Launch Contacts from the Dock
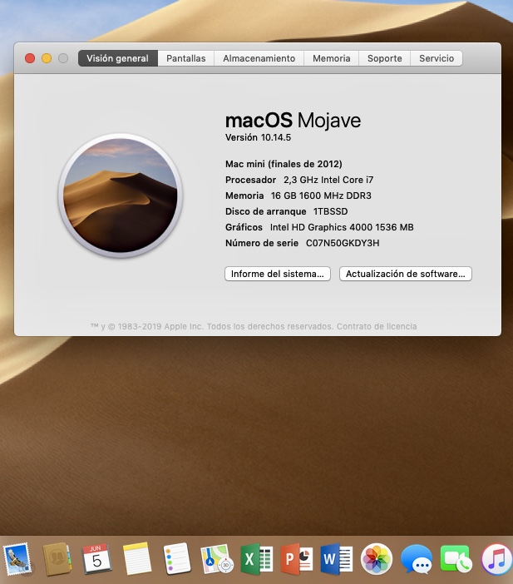Image resolution: width=513 pixels, height=584 pixels. (x=57, y=559)
